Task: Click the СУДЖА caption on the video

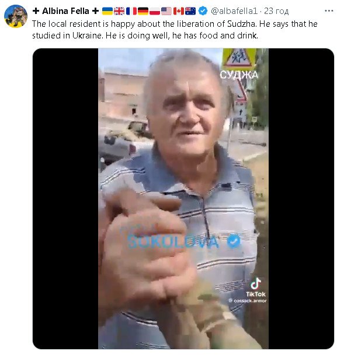Action: 239,75
